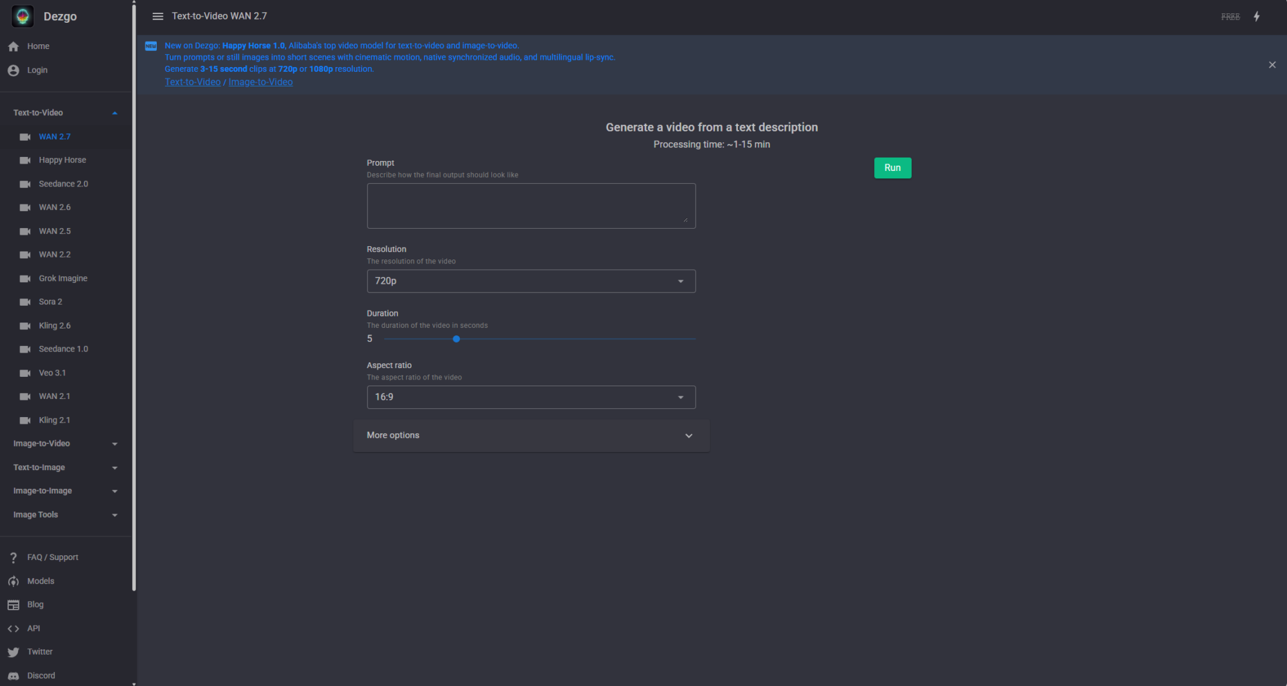Click the Twitter bird icon
Image resolution: width=1287 pixels, height=686 pixels.
pyautogui.click(x=13, y=652)
